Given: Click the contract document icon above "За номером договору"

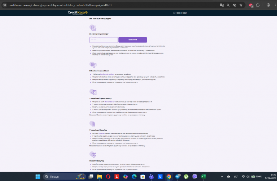Looking at the screenshot, I should (93, 27).
